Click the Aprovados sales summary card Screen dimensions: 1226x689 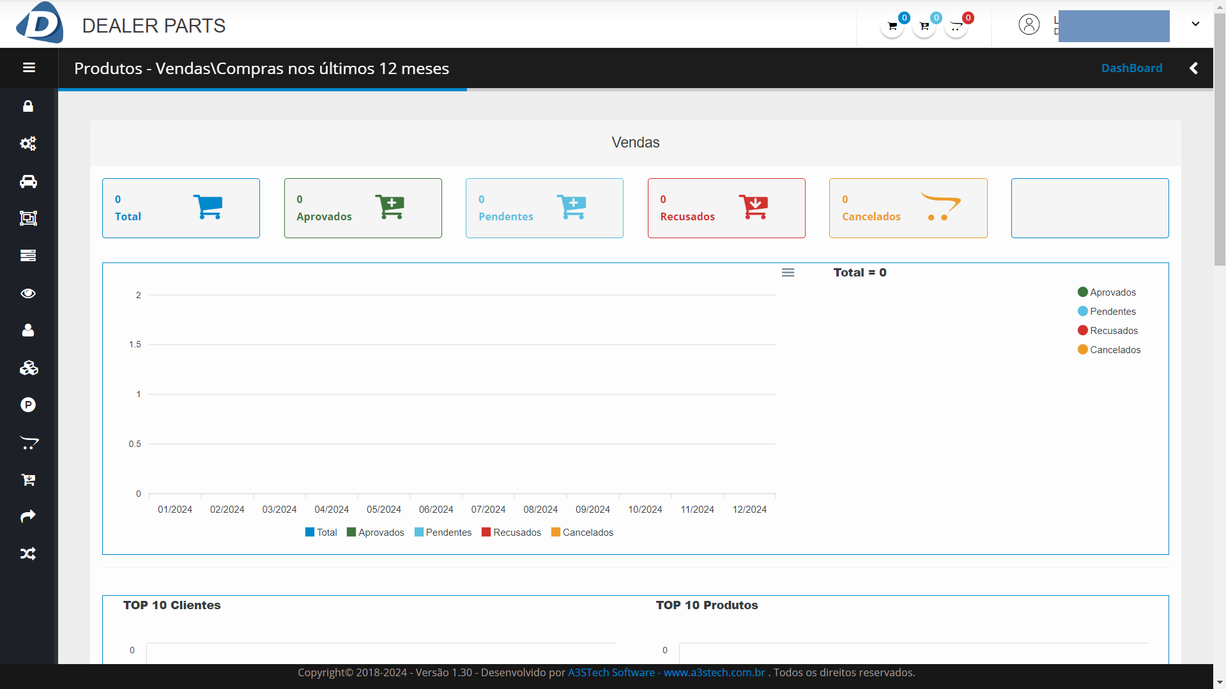click(x=363, y=208)
